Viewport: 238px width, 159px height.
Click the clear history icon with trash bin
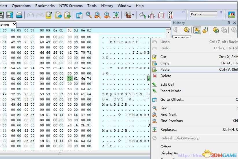pyautogui.click(x=187, y=30)
